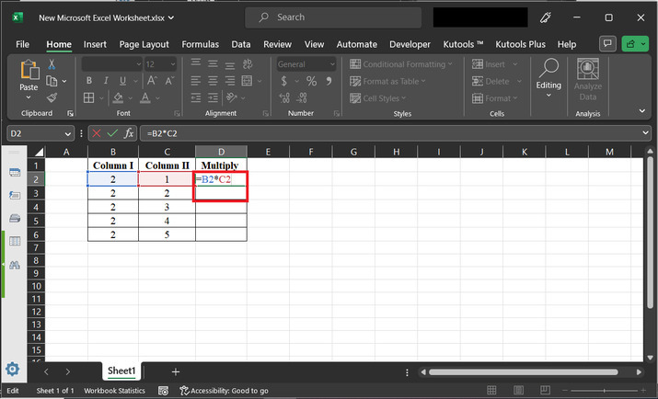658x399 pixels.
Task: Click the Cancel formula X icon
Action: pos(97,133)
